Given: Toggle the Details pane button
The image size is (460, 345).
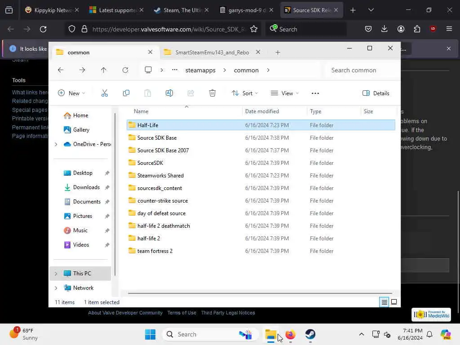Looking at the screenshot, I should (x=376, y=93).
